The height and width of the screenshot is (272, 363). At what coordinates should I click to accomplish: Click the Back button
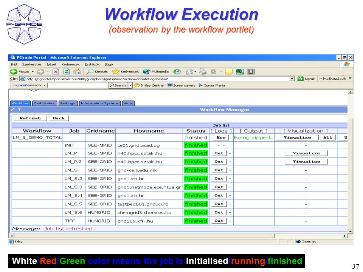pyautogui.click(x=59, y=118)
